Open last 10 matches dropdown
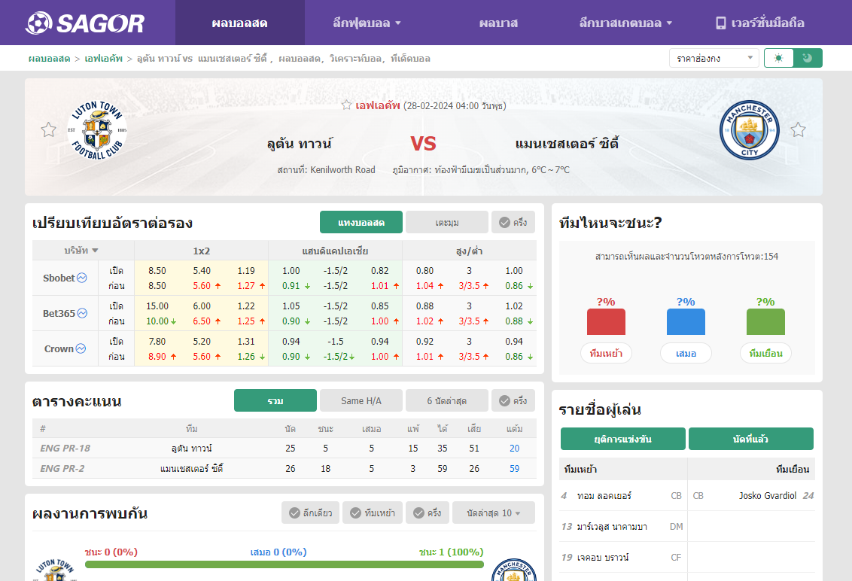 coord(494,513)
